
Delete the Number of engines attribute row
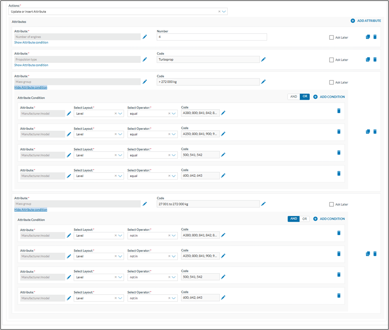375,37
